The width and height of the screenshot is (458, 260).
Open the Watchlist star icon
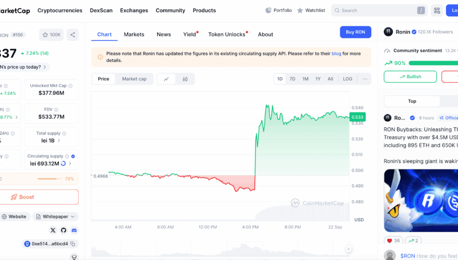[300, 10]
